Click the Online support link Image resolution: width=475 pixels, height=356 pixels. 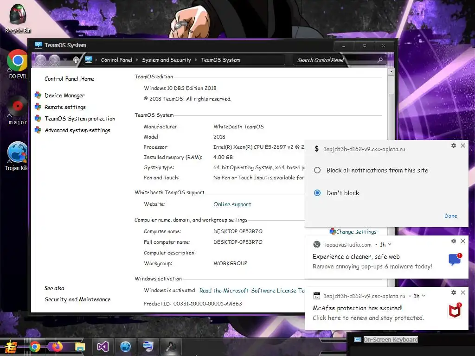(232, 204)
